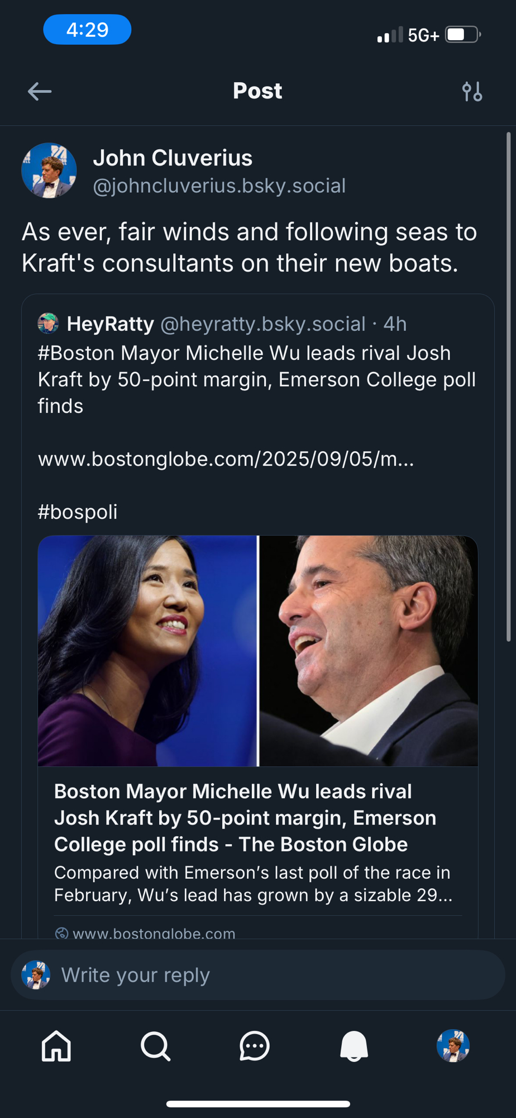Screen dimensions: 516x1118
Task: Tap the back arrow icon
Action: [40, 91]
